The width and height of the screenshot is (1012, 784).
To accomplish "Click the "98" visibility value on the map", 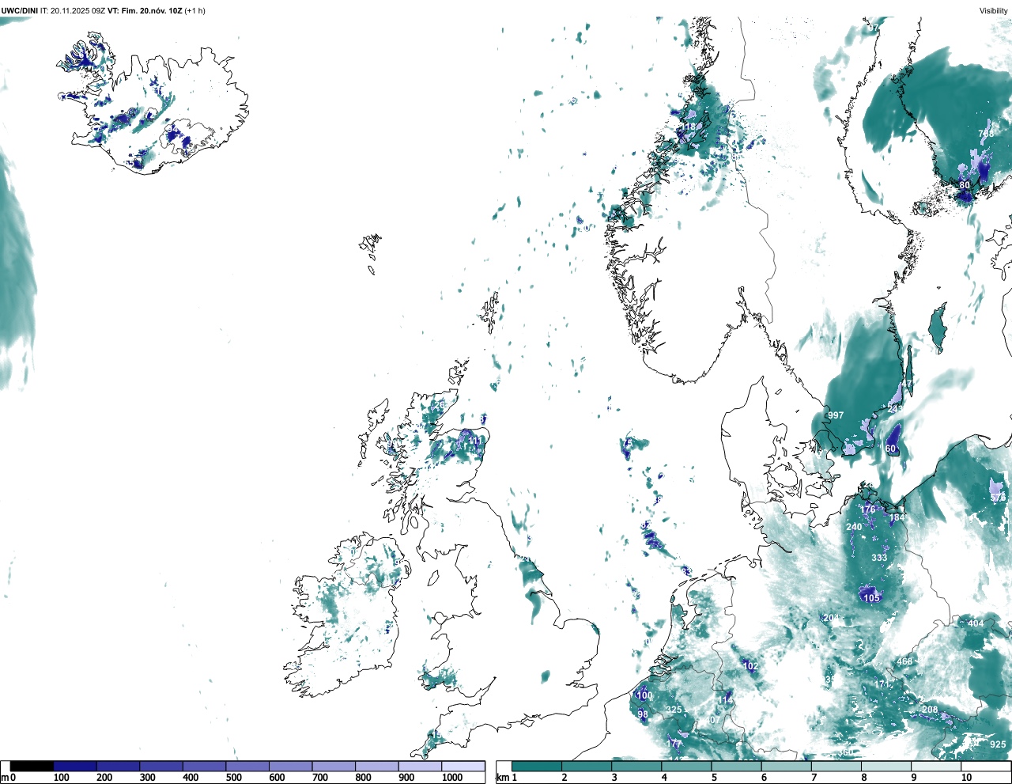I will pos(643,714).
